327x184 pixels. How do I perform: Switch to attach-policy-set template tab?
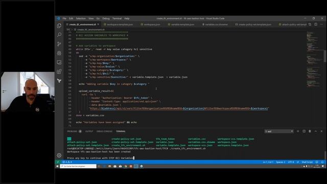[x=292, y=25]
